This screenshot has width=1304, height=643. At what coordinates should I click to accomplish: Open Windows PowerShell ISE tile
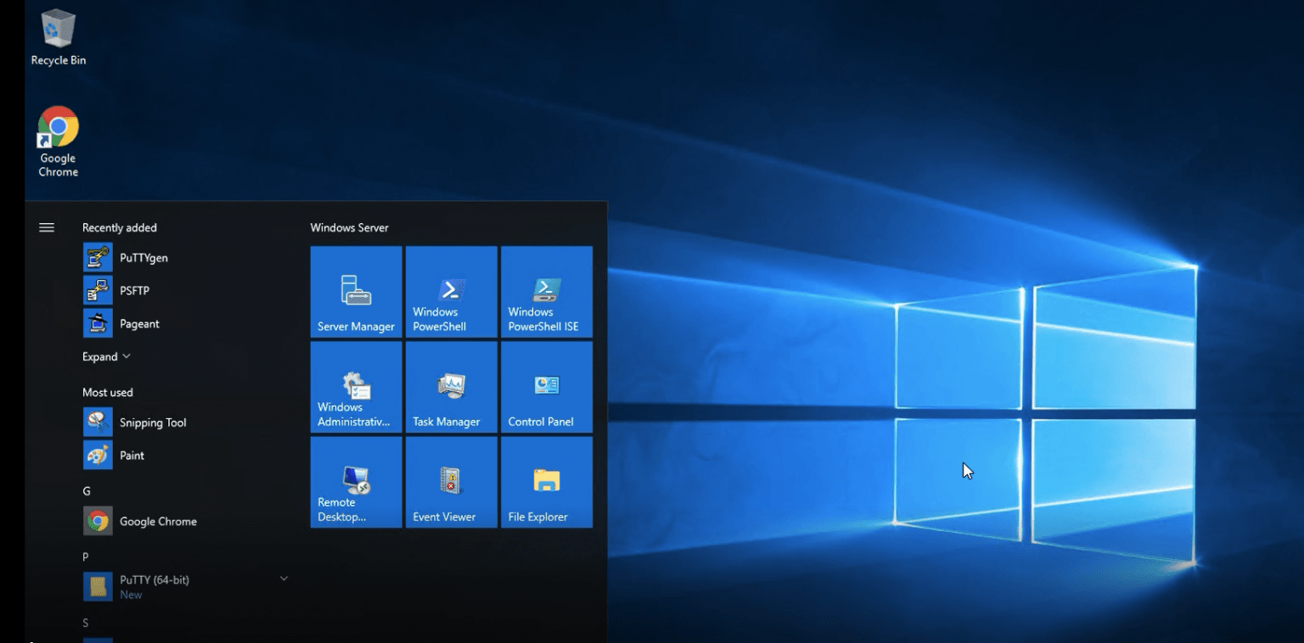(546, 292)
